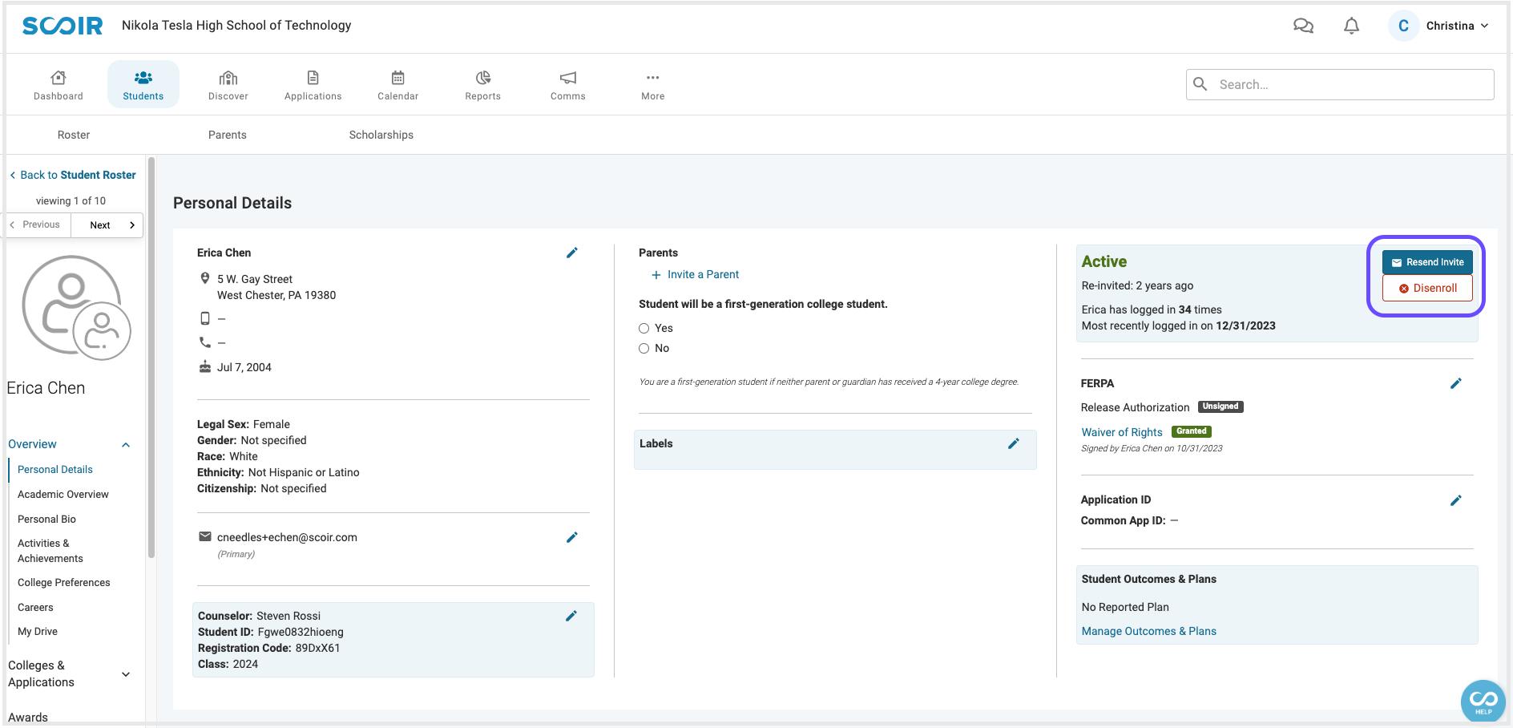Open Personal Details in sidebar
The height and width of the screenshot is (728, 1513).
[55, 470]
